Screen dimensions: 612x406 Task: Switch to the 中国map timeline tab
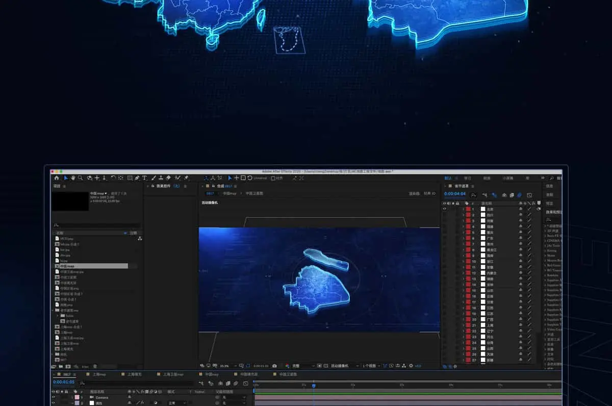click(x=211, y=374)
